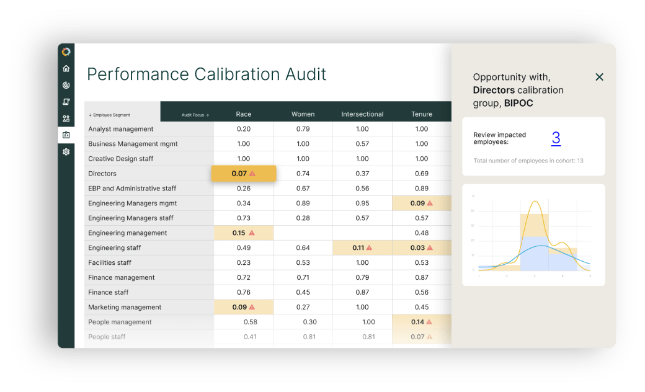Click the "Performance Calibration Audit" page title
Viewport: 645px width, 392px height.
(x=207, y=74)
